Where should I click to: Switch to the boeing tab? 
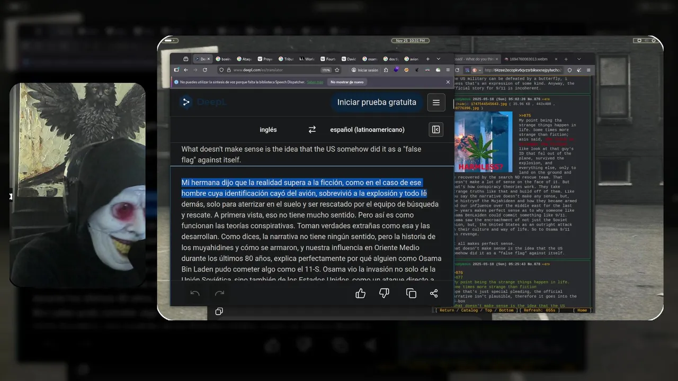pos(224,59)
